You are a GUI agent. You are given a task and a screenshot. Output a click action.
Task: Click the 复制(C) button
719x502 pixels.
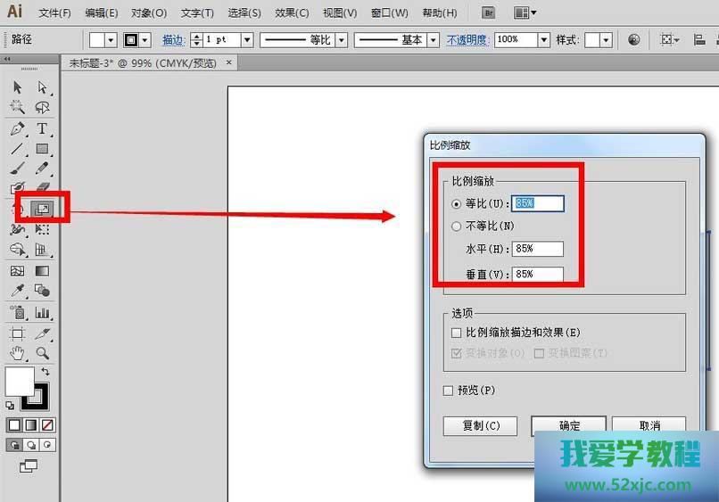pyautogui.click(x=480, y=426)
